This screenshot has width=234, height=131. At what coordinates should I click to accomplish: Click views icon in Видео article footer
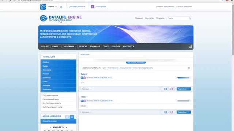click(166, 89)
